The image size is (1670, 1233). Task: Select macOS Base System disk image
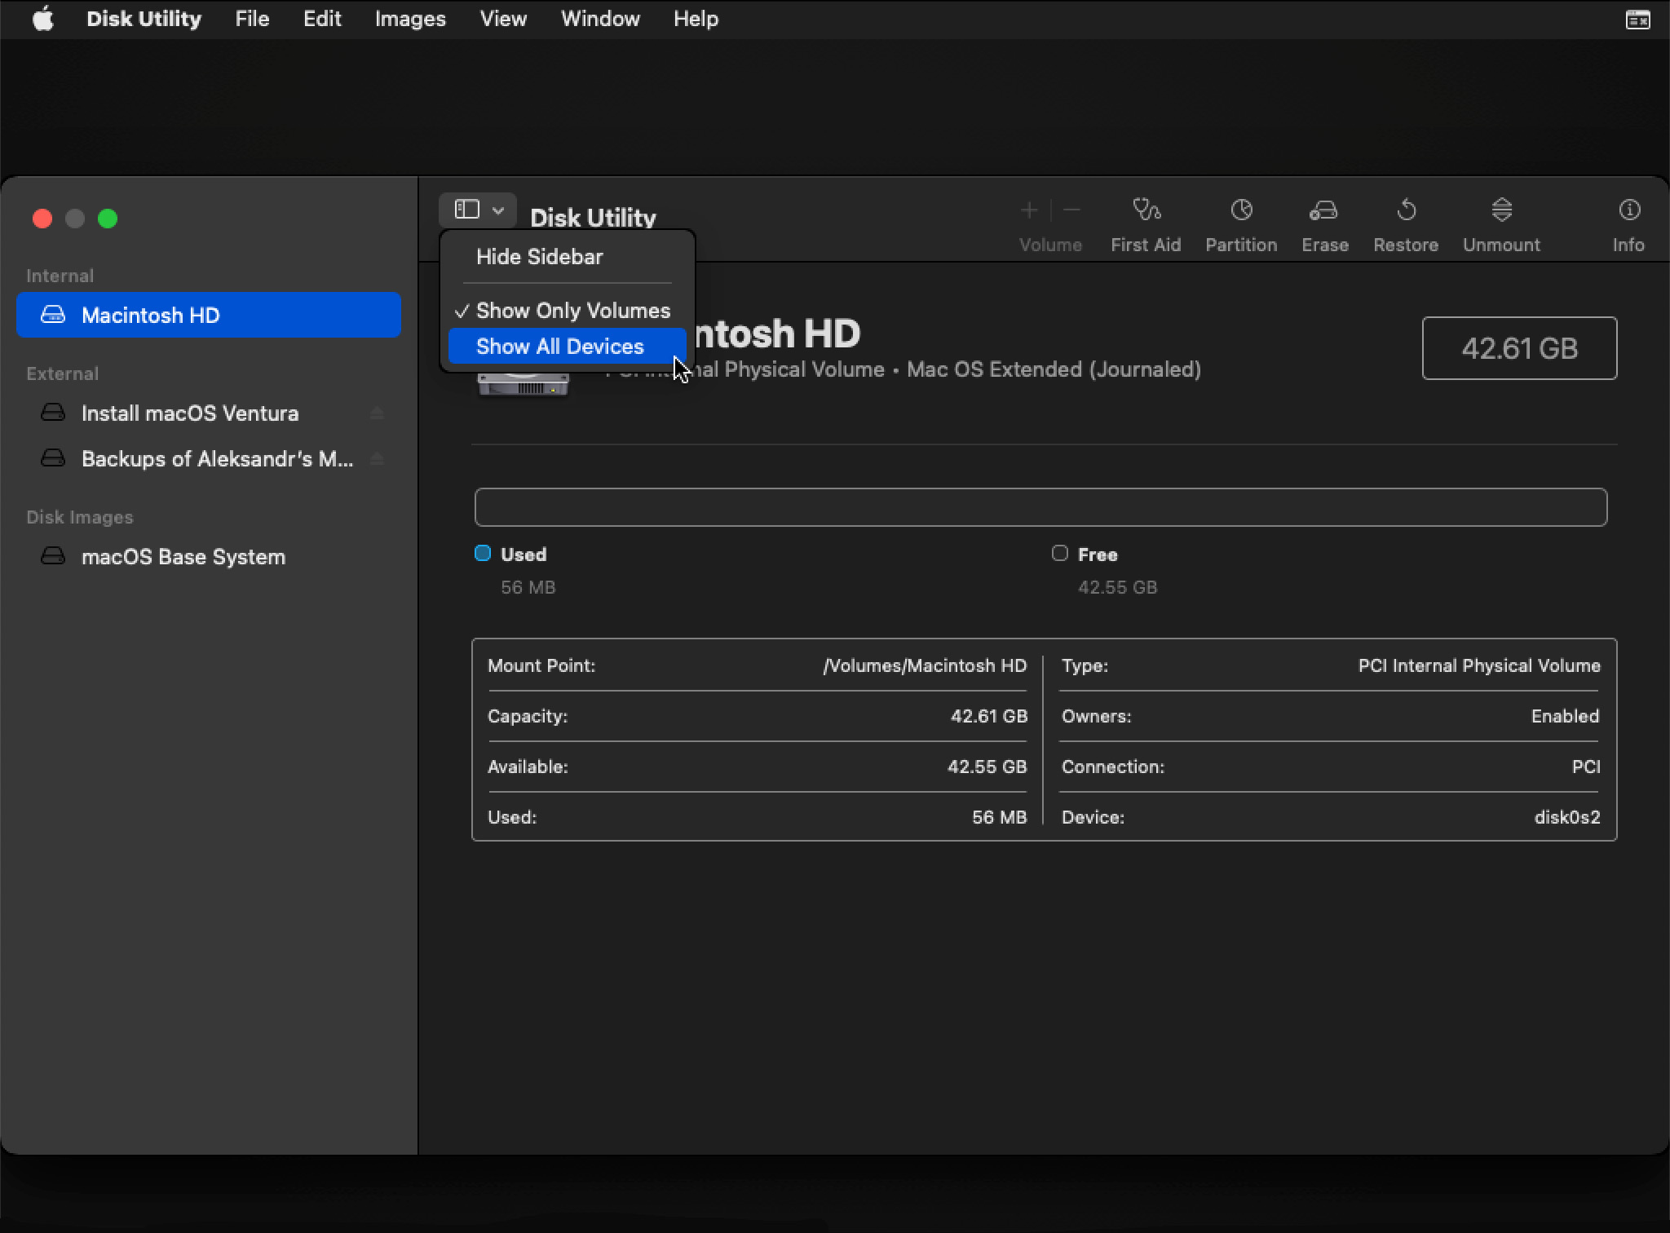tap(209, 557)
